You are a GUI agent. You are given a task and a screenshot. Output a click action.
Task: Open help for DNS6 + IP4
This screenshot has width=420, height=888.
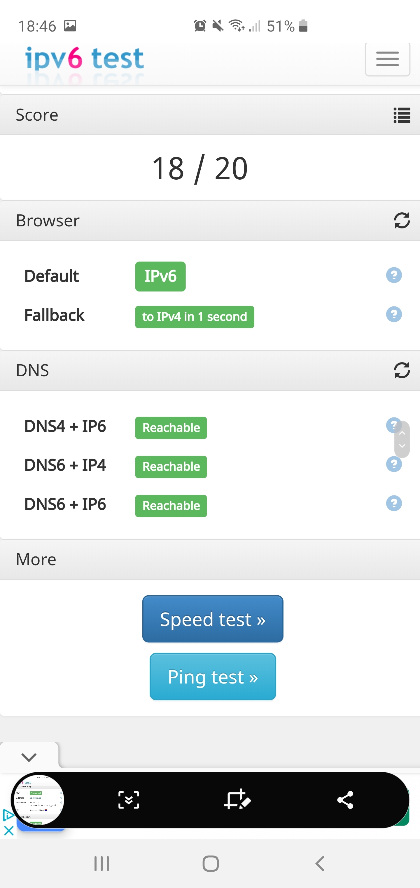394,464
